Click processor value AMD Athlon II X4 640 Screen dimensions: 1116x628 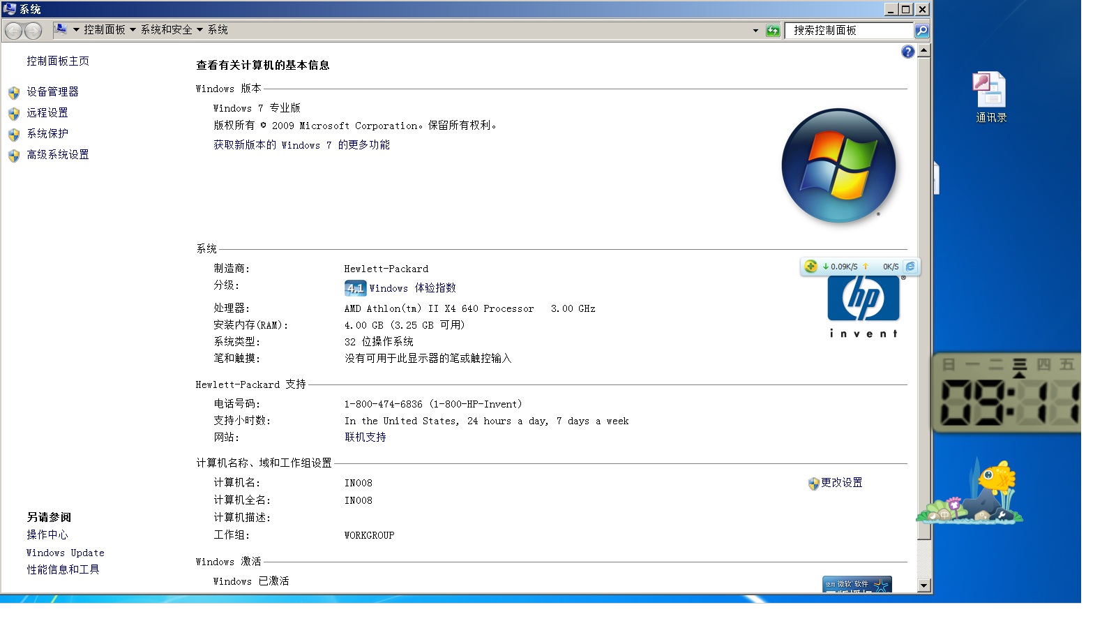[x=469, y=308]
